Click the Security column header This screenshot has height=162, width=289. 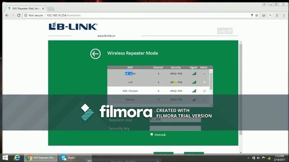176,67
